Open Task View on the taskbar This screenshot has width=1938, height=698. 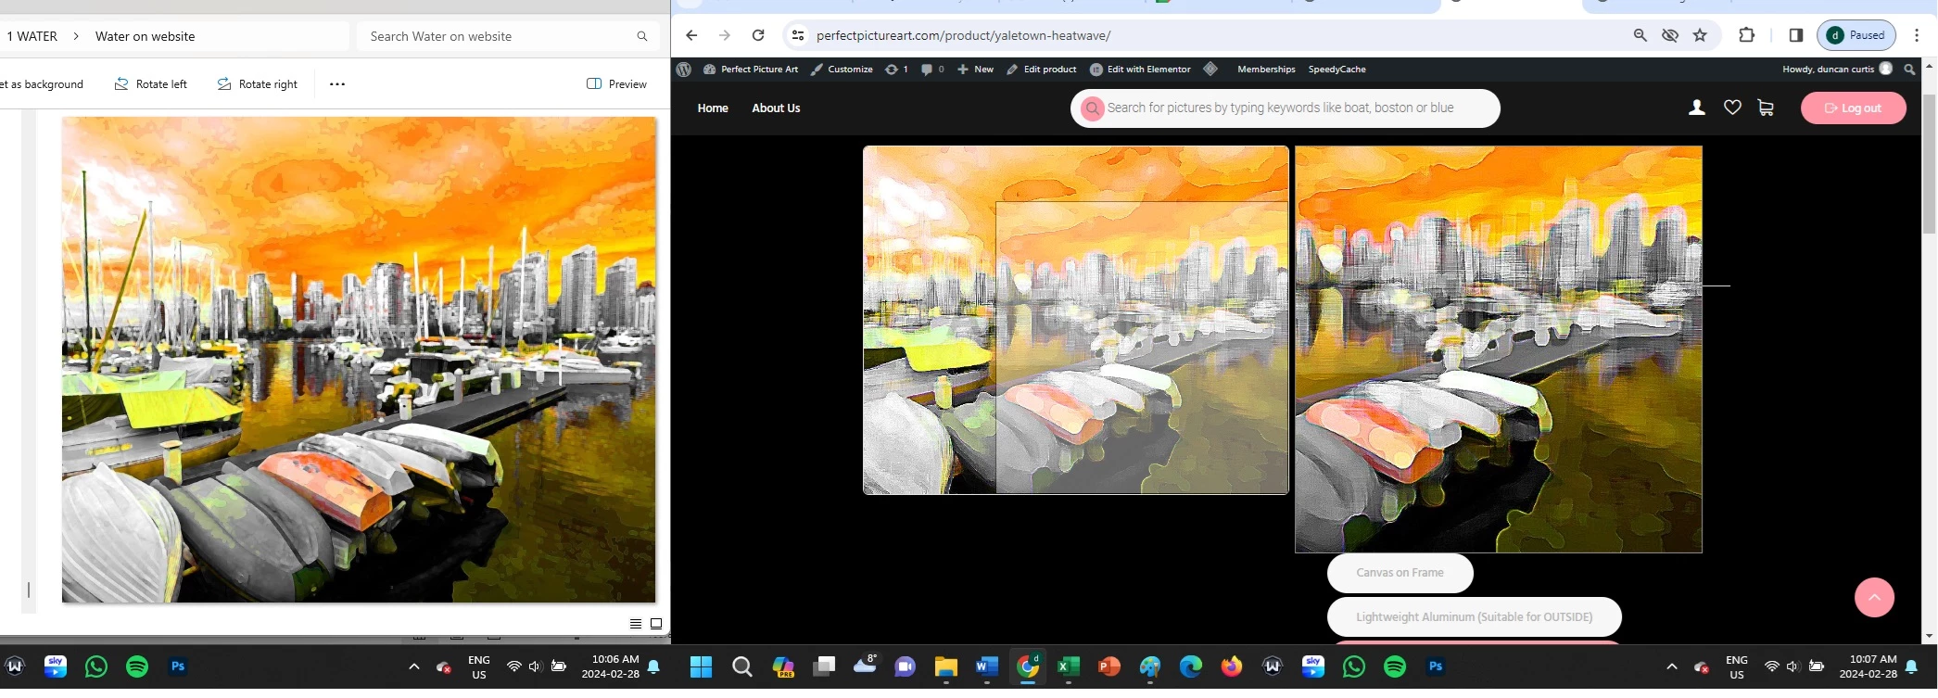[x=824, y=666]
